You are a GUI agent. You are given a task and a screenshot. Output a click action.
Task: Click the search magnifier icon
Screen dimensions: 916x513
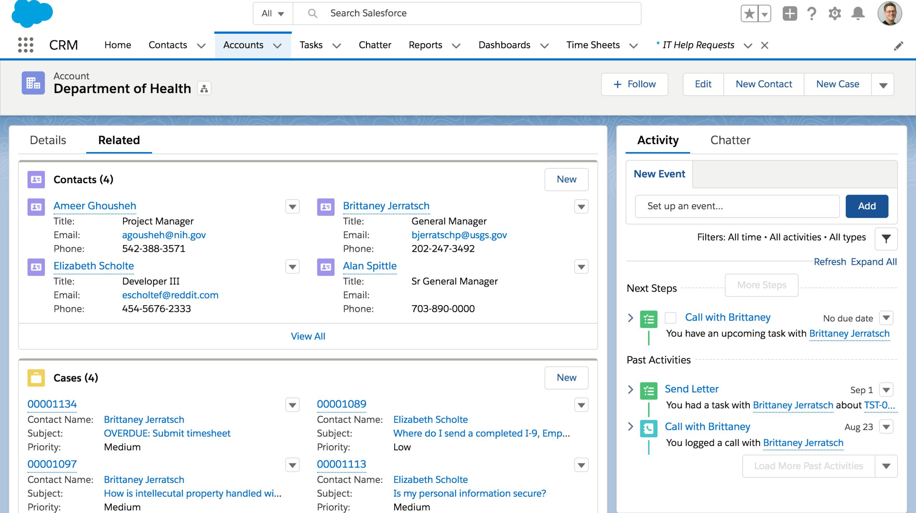point(312,14)
